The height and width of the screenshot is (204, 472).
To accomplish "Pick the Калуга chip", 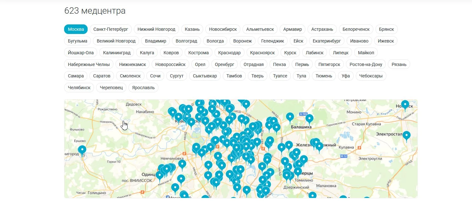I will [147, 53].
